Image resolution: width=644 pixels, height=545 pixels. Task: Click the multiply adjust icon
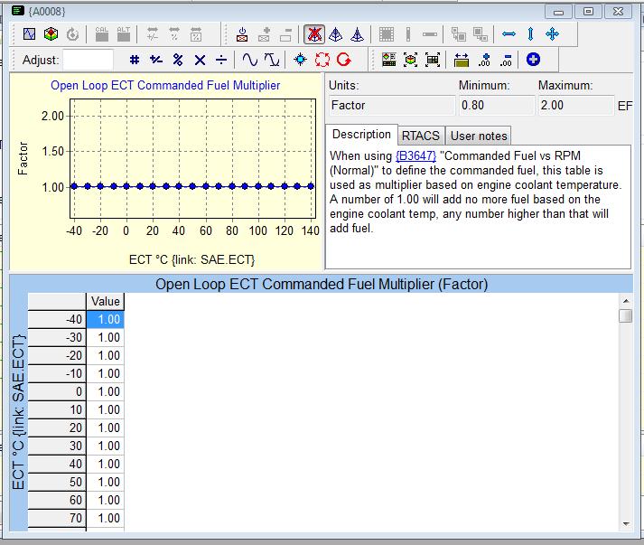(x=200, y=61)
